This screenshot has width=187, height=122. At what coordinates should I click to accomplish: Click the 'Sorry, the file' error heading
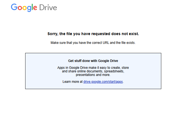pos(93,34)
